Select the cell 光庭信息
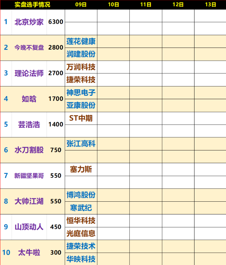This screenshot has height=265, width=226. [81, 234]
